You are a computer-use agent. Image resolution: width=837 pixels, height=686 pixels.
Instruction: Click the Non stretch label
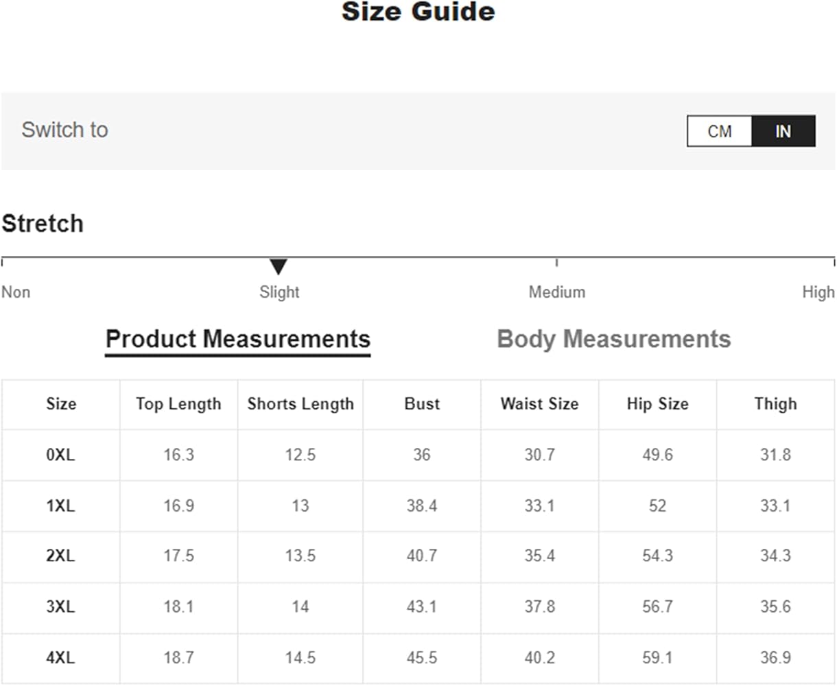point(16,292)
